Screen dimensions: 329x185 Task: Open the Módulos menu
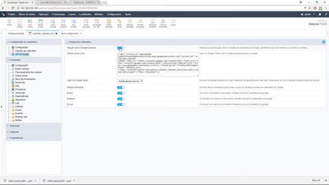[x=99, y=14]
